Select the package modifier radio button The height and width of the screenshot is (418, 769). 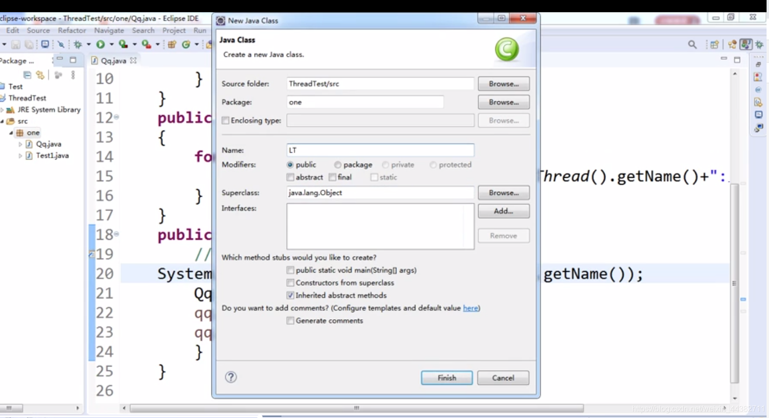pos(338,165)
